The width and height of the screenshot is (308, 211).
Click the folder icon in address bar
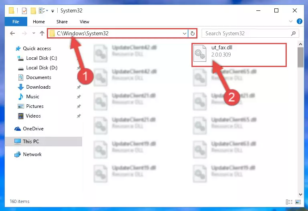tap(52, 33)
